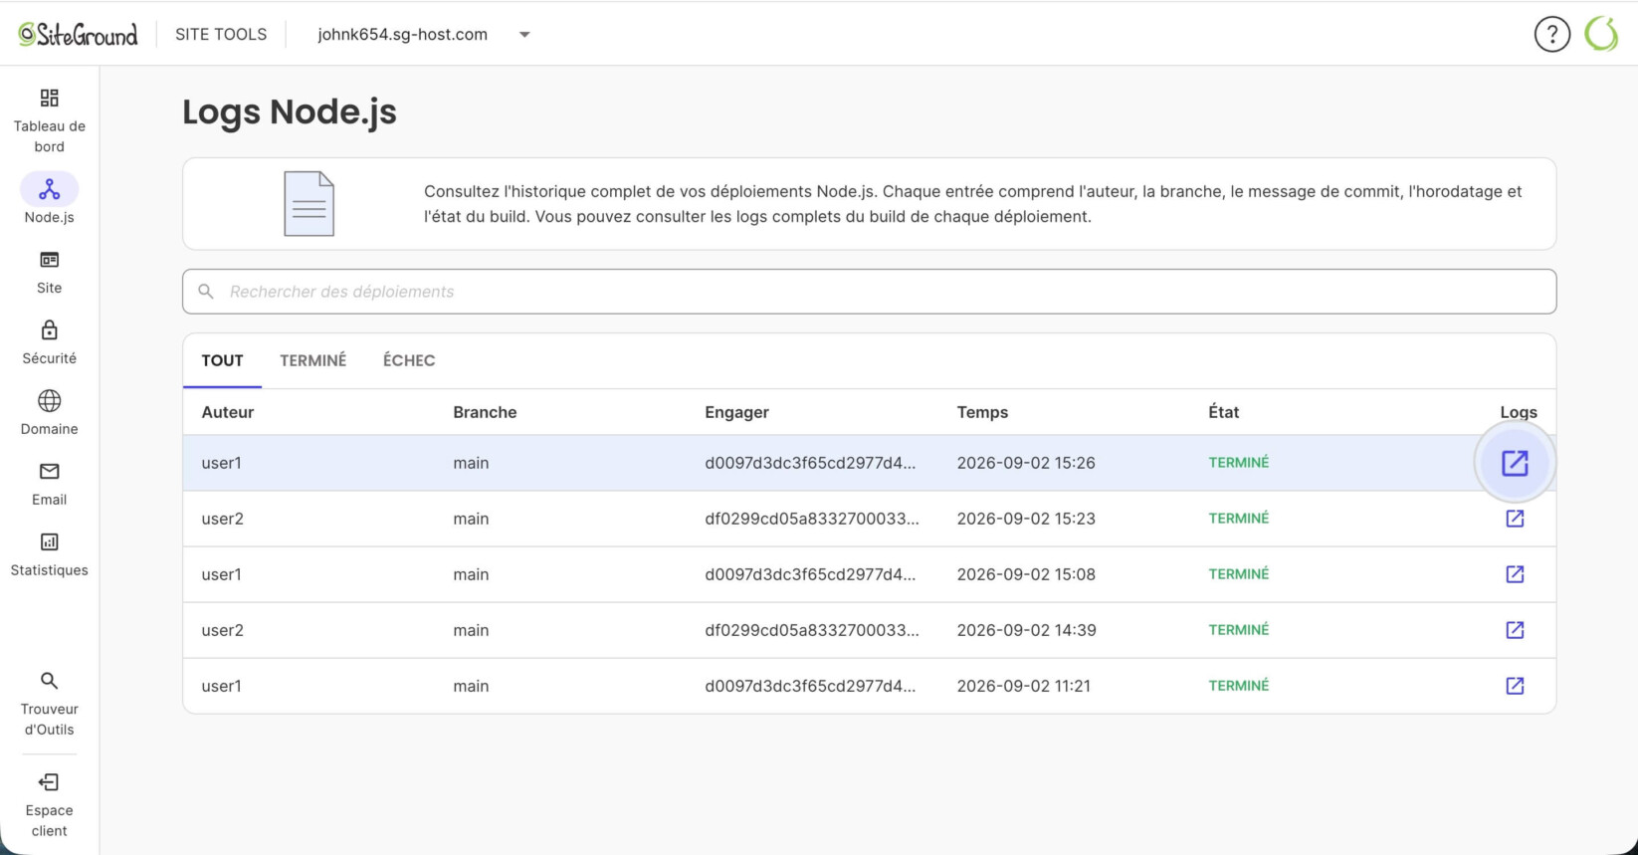This screenshot has width=1638, height=855.
Task: Open the Domaine globe icon
Action: (x=49, y=401)
